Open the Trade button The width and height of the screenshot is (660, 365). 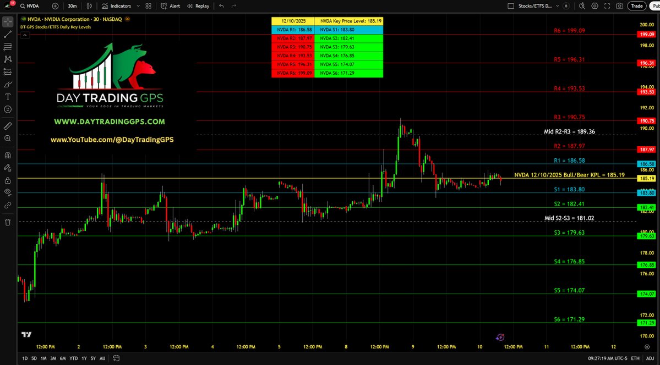pos(637,6)
